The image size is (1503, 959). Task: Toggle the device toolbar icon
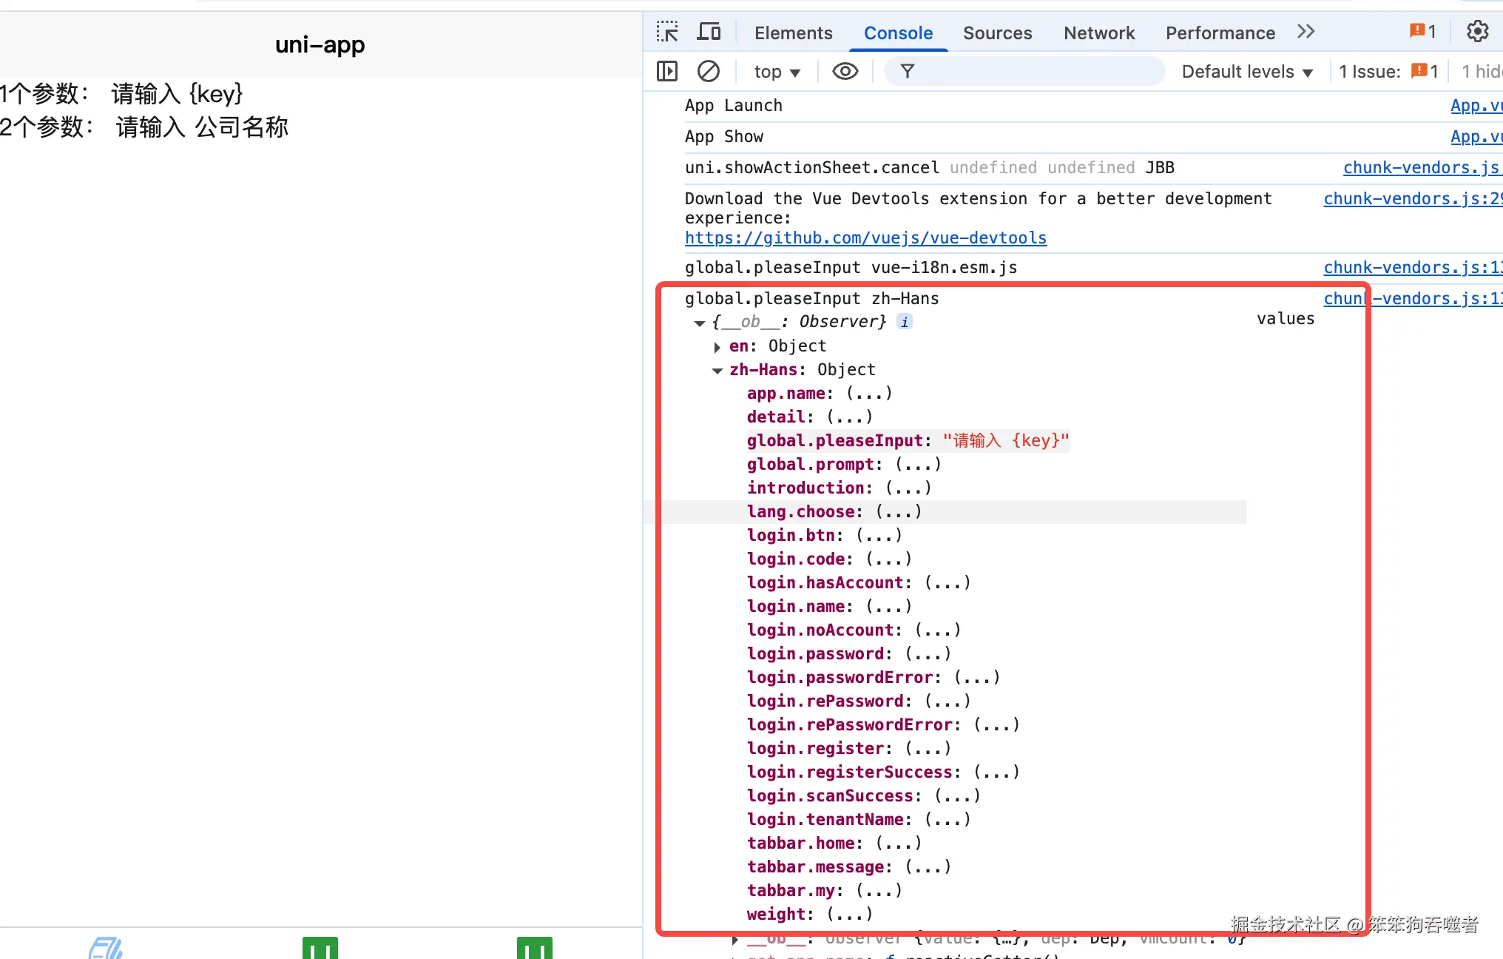(709, 32)
